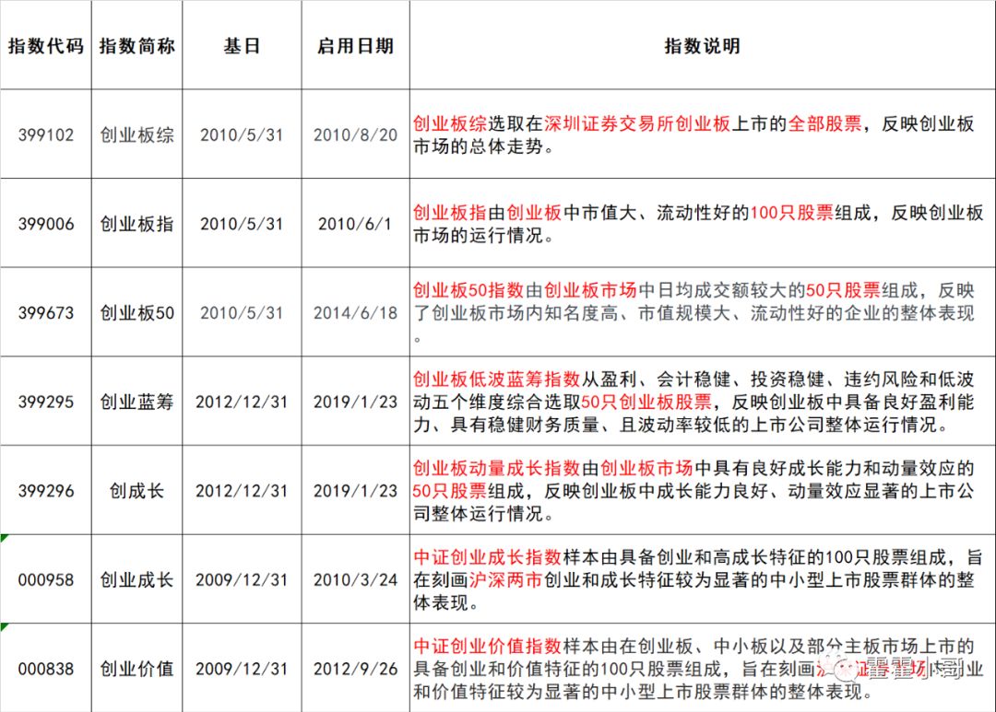Click the launch date 2010/8/20 cell
Screen dimensions: 996x712
point(355,134)
